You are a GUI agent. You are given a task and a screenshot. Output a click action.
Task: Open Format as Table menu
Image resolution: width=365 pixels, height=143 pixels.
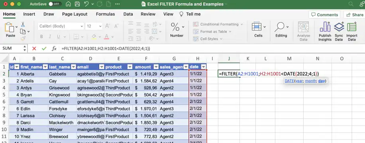tap(212, 31)
